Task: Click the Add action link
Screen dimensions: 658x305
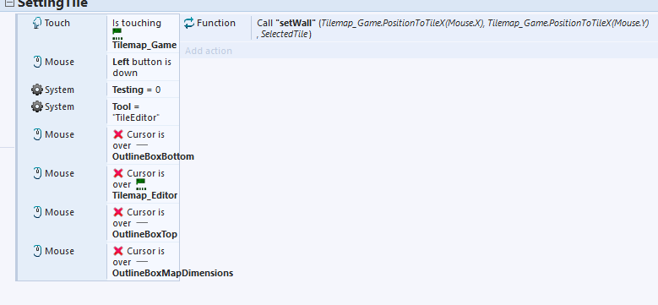Action: [x=209, y=51]
